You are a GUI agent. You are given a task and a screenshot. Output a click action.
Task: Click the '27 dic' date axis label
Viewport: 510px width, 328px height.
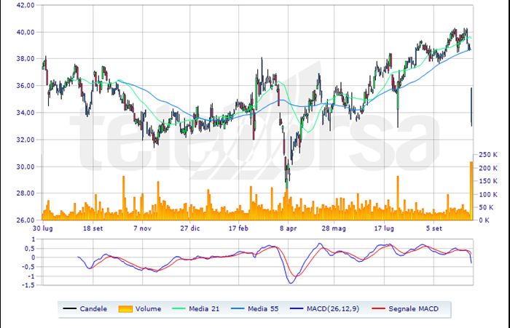pos(191,228)
